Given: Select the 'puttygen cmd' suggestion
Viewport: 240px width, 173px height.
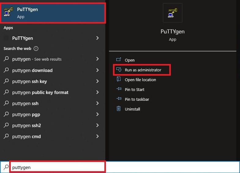Looking at the screenshot, I should [x=53, y=137].
